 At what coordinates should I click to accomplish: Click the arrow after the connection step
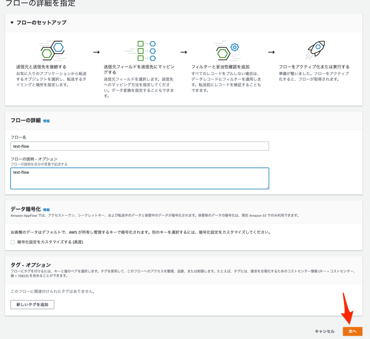point(96,52)
